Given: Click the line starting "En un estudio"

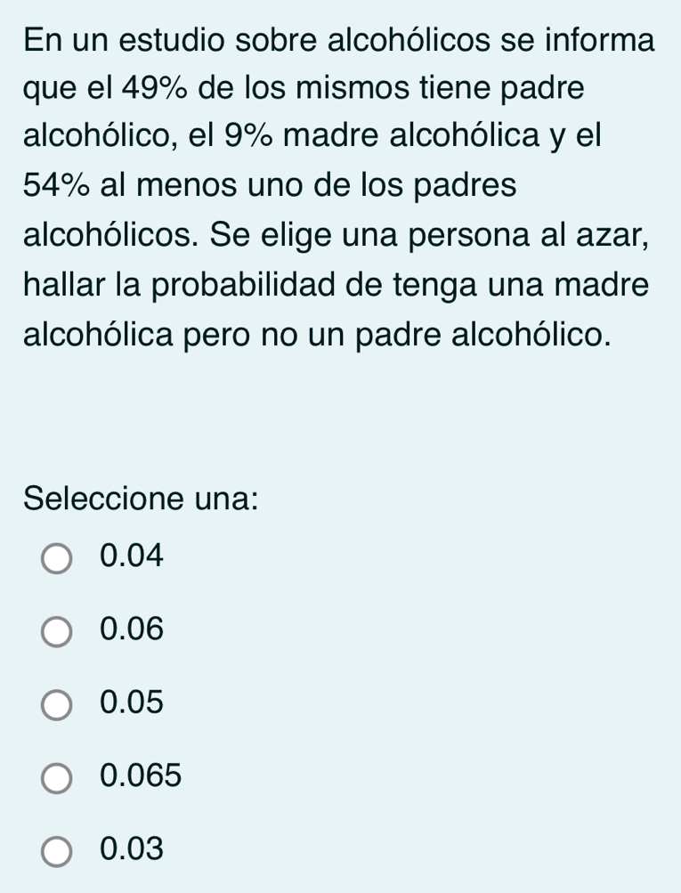Looking at the screenshot, I should click(340, 41).
